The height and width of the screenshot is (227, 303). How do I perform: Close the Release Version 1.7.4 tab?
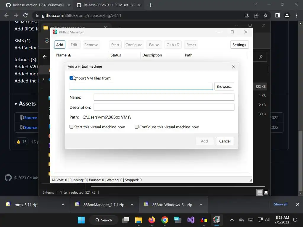coord(69,5)
